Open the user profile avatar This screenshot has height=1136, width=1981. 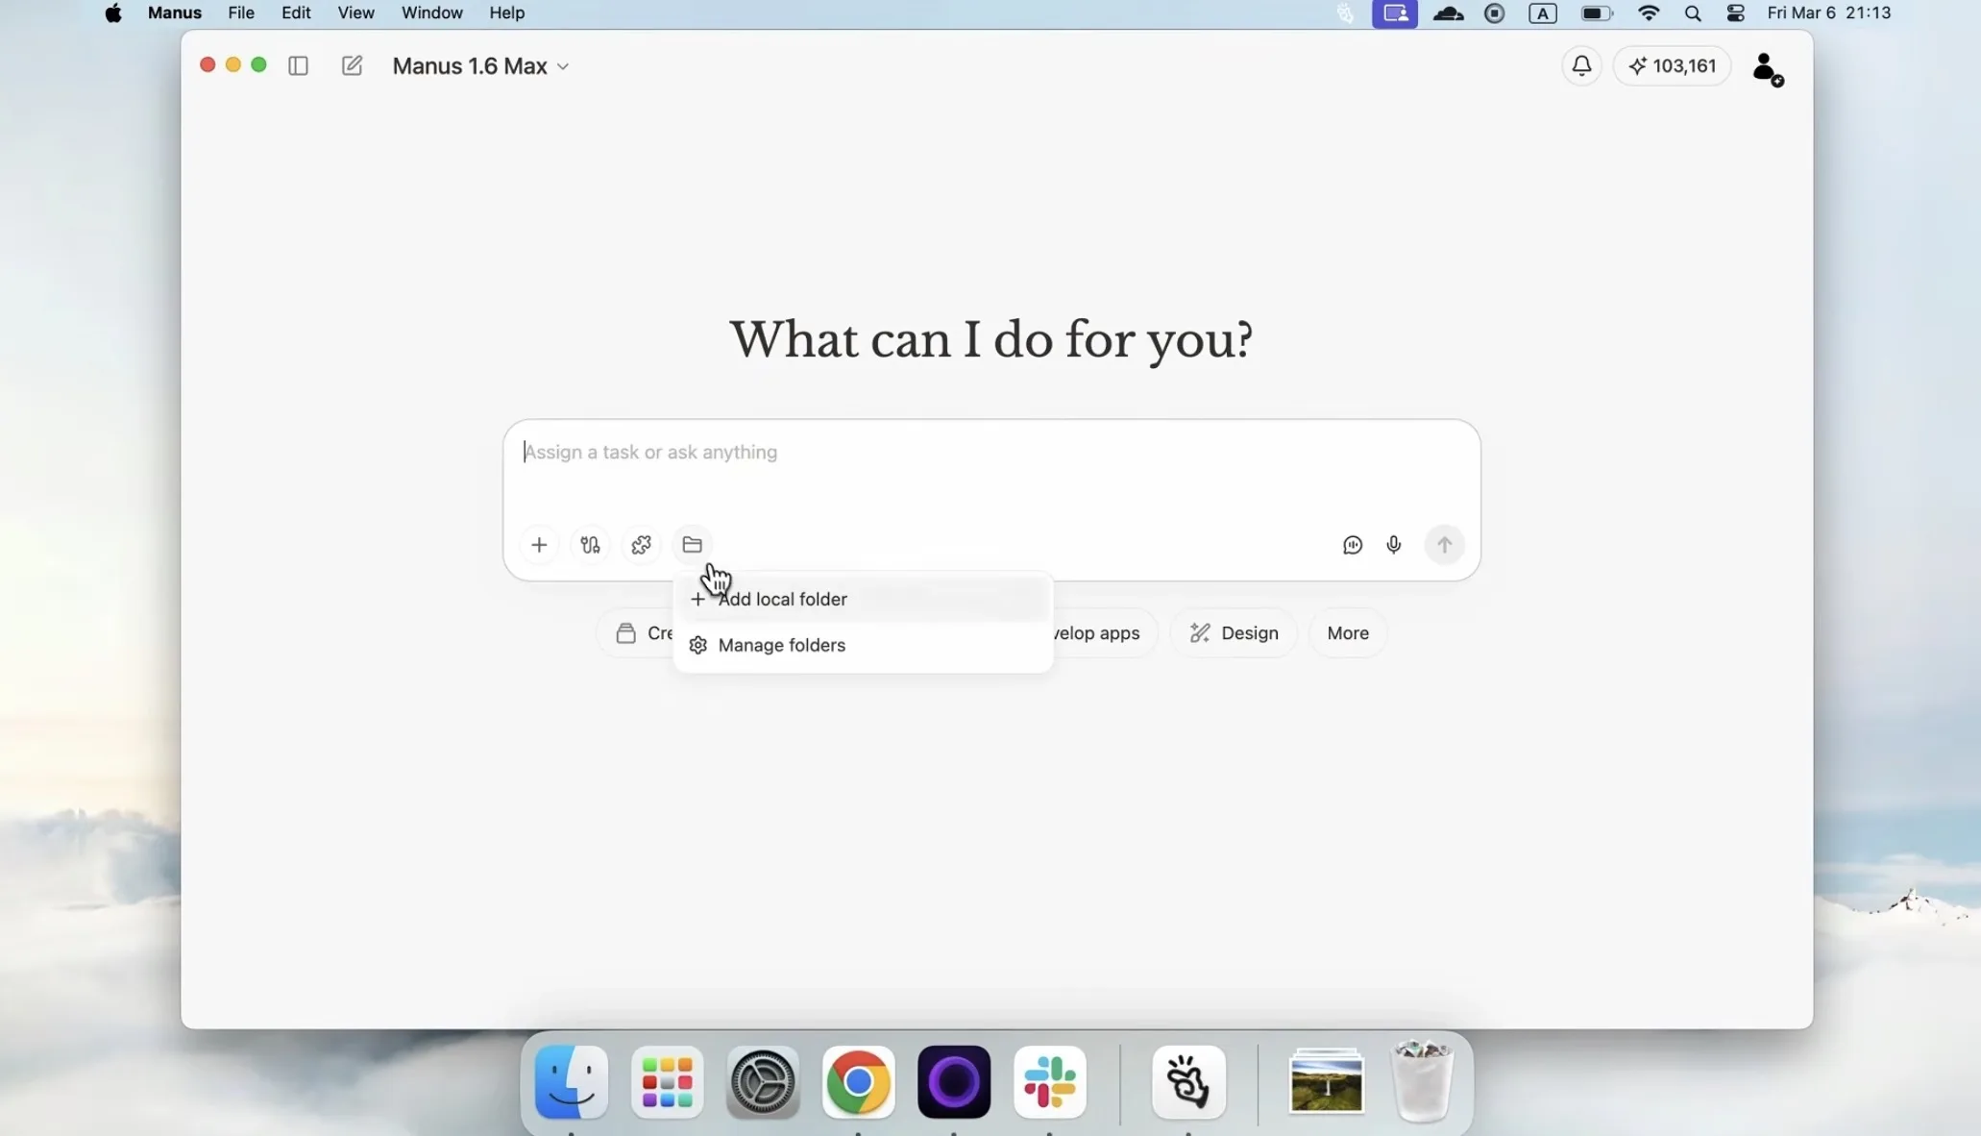tap(1766, 67)
